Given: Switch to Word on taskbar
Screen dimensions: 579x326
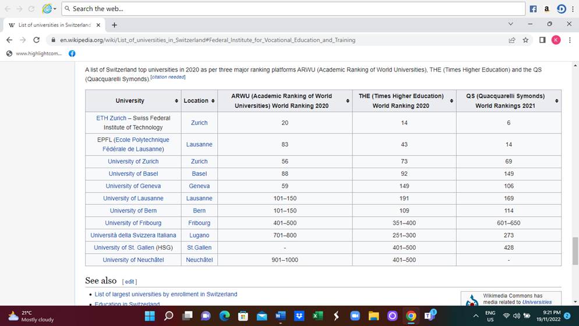Looking at the screenshot, I should (280, 316).
